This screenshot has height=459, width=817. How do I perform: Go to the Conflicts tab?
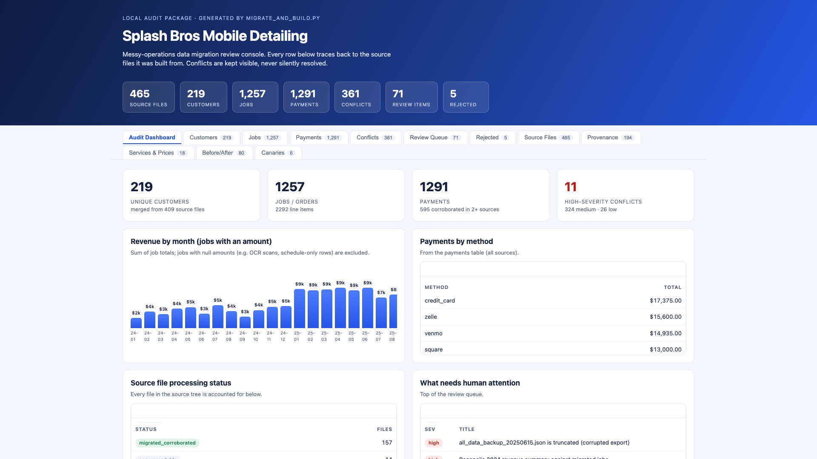pyautogui.click(x=376, y=137)
